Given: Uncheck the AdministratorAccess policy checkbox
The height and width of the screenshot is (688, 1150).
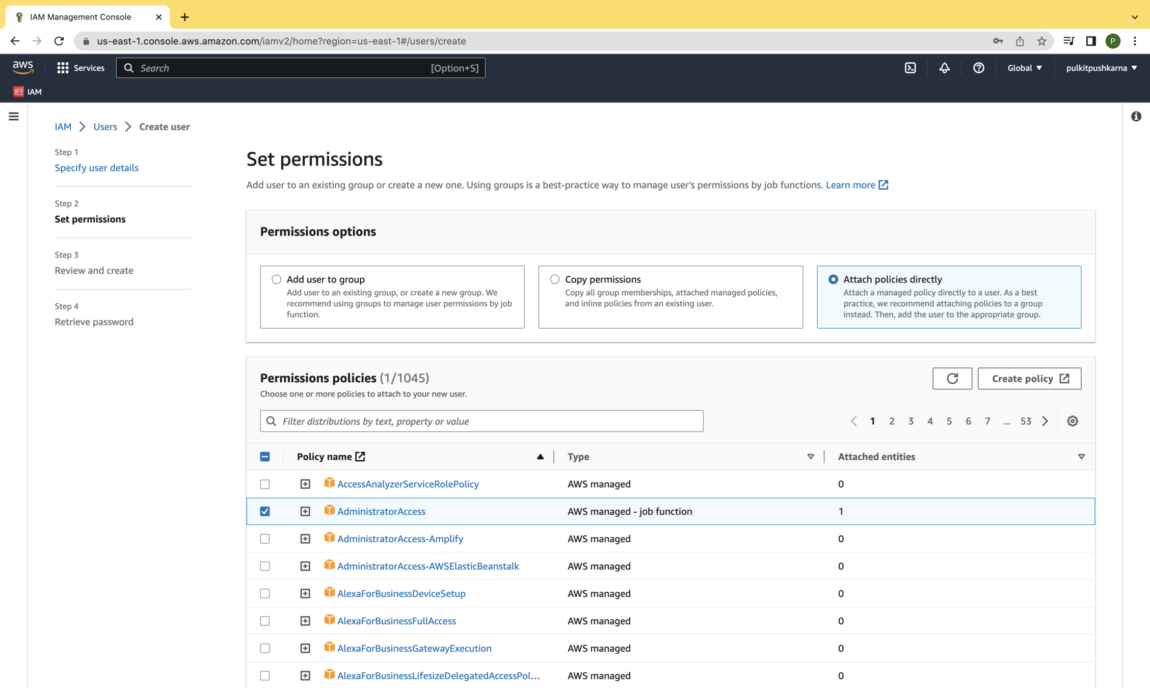Looking at the screenshot, I should (x=265, y=511).
